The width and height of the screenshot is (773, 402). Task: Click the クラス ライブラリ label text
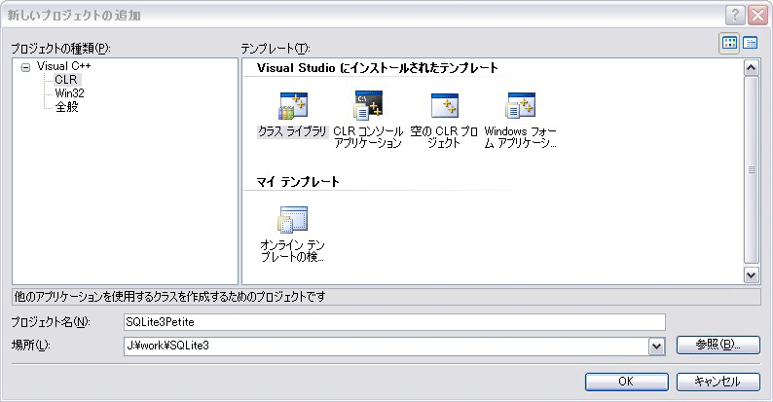coord(293,131)
